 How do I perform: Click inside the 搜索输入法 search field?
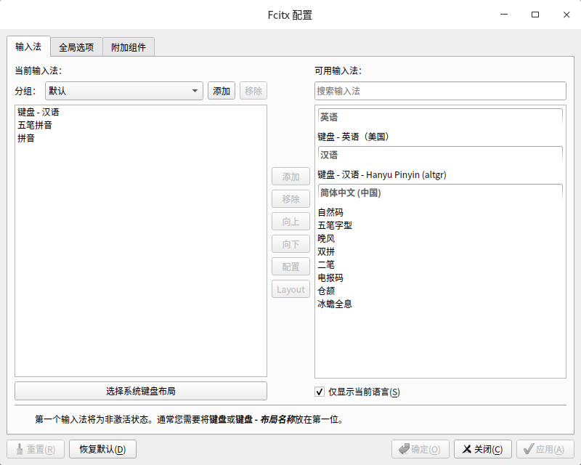[x=440, y=91]
